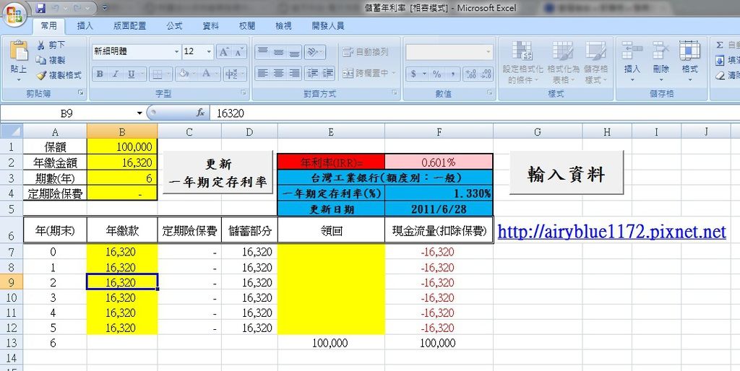Click Insert cells (插入) icon
740x371 pixels.
point(632,50)
